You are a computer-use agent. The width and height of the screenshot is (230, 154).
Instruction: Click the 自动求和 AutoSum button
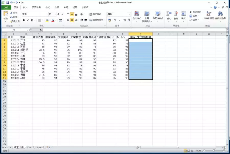tap(195, 12)
